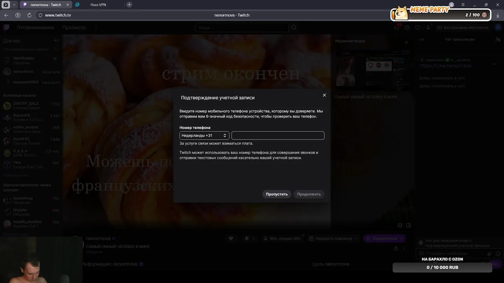Open the browser downloads icon
The height and width of the screenshot is (283, 504).
tap(498, 15)
